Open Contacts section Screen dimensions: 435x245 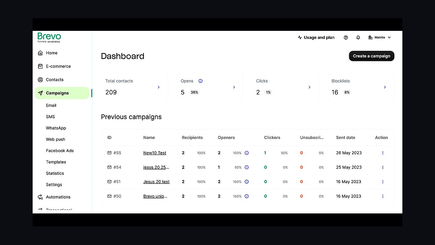pyautogui.click(x=55, y=80)
